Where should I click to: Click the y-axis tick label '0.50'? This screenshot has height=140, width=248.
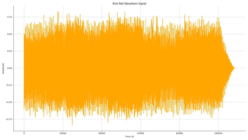tap(10, 34)
